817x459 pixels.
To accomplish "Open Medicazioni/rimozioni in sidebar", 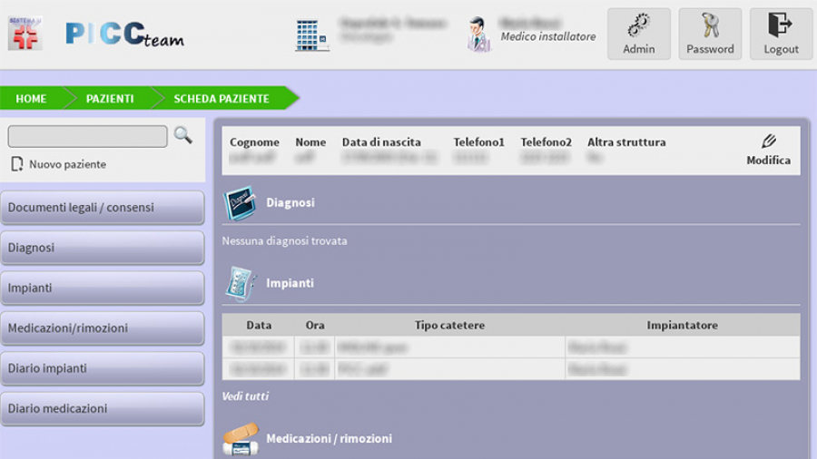I will click(102, 328).
